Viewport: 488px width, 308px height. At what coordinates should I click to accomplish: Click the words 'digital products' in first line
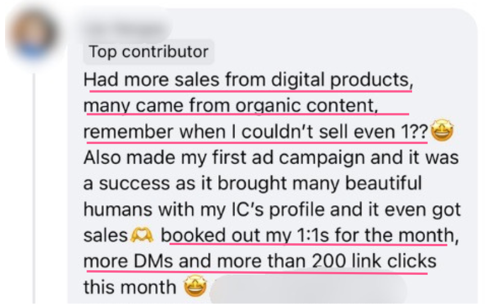pyautogui.click(x=342, y=80)
